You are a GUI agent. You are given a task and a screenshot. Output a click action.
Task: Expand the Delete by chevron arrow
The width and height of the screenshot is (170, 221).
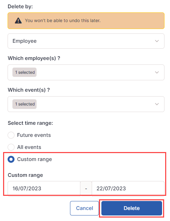[x=157, y=41]
